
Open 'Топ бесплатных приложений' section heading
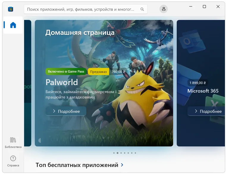(77, 165)
